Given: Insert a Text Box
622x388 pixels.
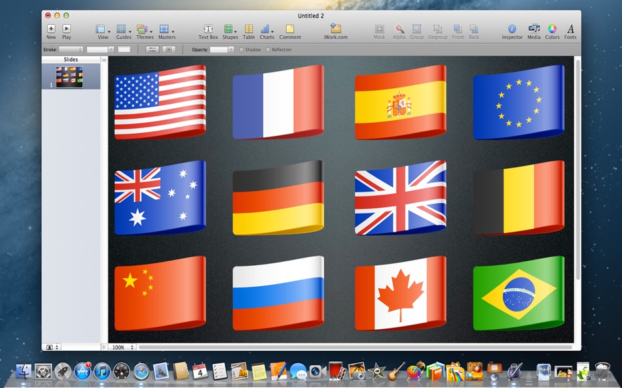Looking at the screenshot, I should [x=208, y=31].
